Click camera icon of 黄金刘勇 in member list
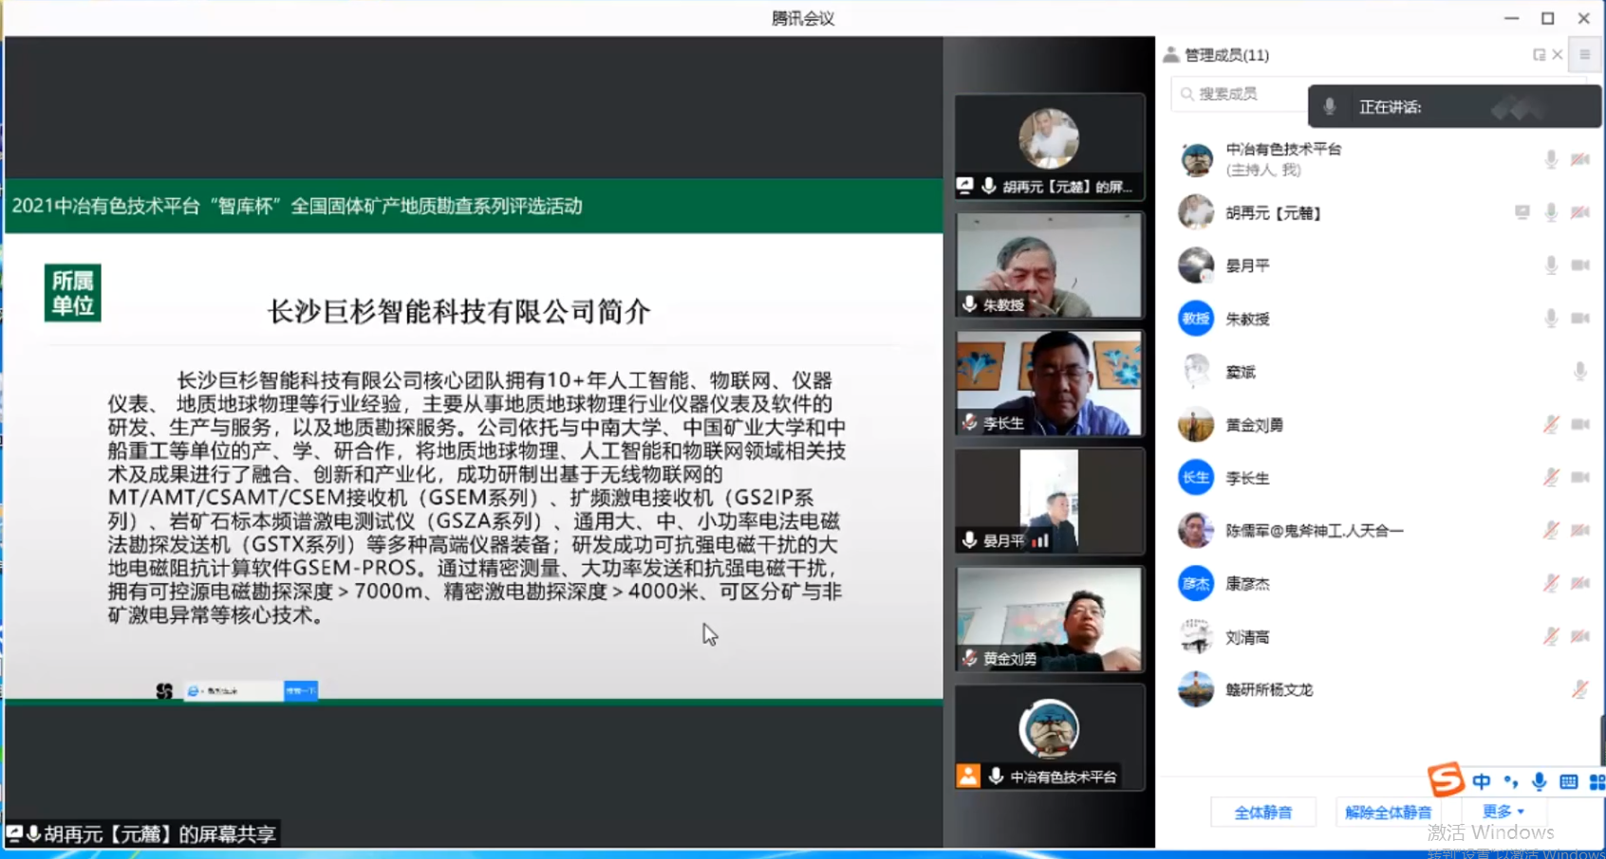Image resolution: width=1606 pixels, height=859 pixels. point(1579,425)
